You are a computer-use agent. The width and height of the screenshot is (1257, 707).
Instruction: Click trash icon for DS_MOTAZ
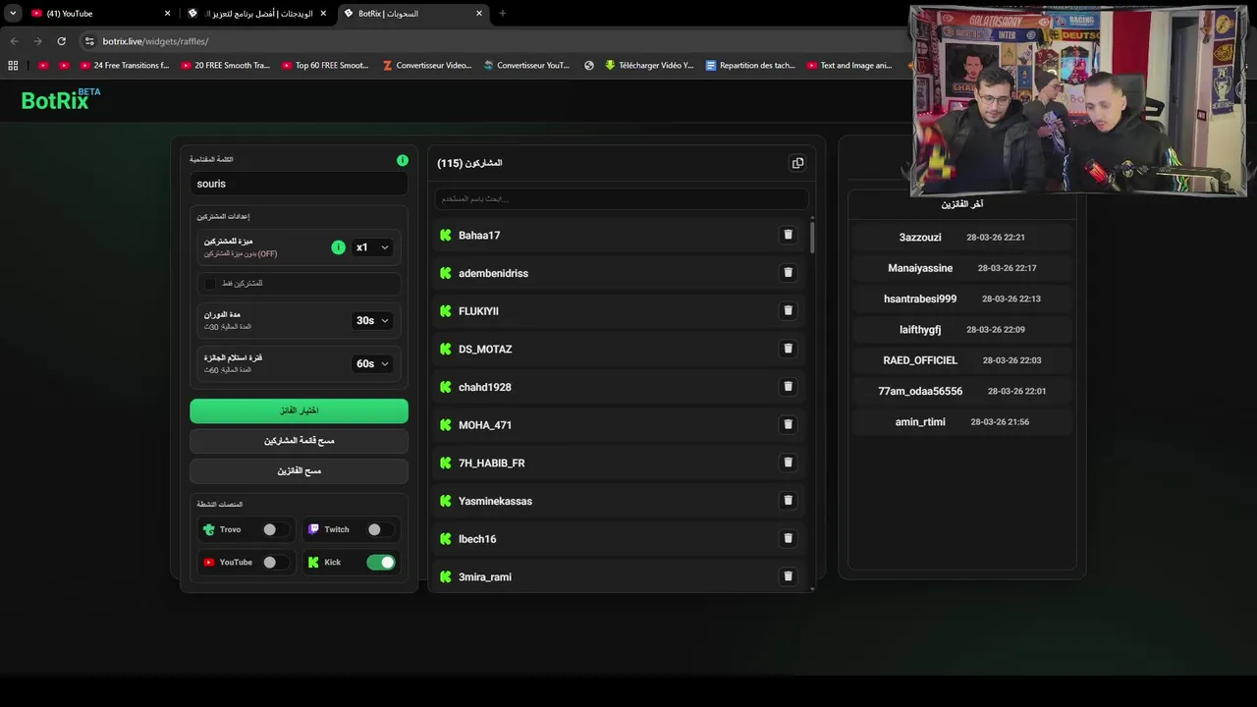coord(788,349)
